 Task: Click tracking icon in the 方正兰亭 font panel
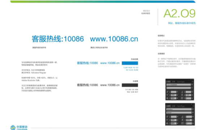pyautogui.click(x=182, y=98)
